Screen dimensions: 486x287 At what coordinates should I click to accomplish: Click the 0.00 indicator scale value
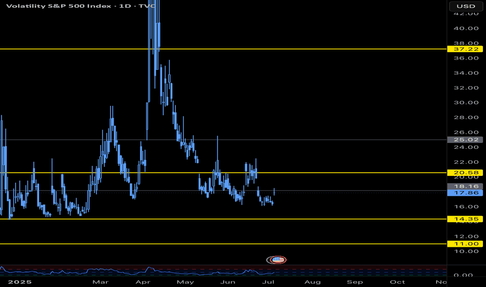464,275
